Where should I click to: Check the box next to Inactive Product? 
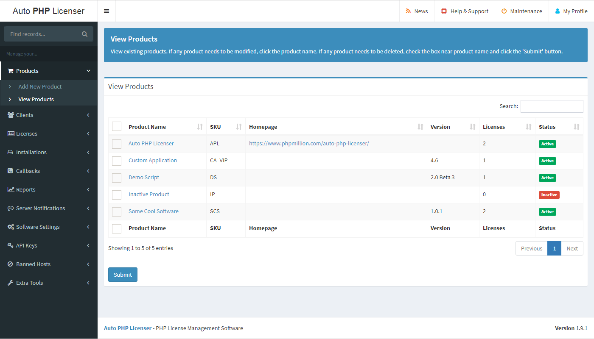(116, 195)
